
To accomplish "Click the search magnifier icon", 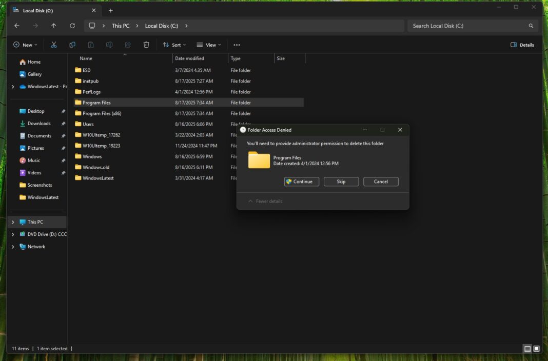I will coord(531,25).
